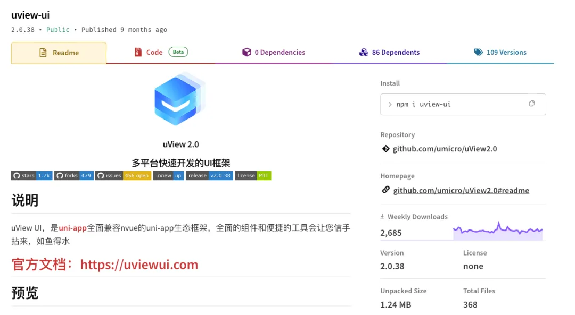
Task: Click the uview-ui package title
Action: [30, 15]
